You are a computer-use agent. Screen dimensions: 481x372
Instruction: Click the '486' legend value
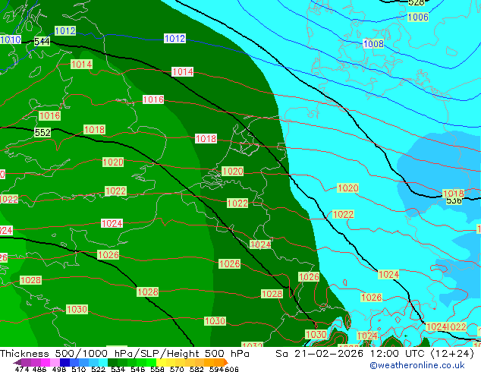pyautogui.click(x=39, y=369)
